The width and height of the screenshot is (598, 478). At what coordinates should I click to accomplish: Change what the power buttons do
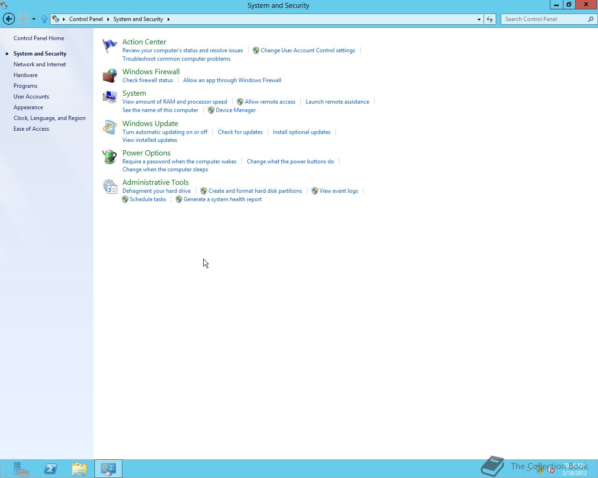(290, 162)
